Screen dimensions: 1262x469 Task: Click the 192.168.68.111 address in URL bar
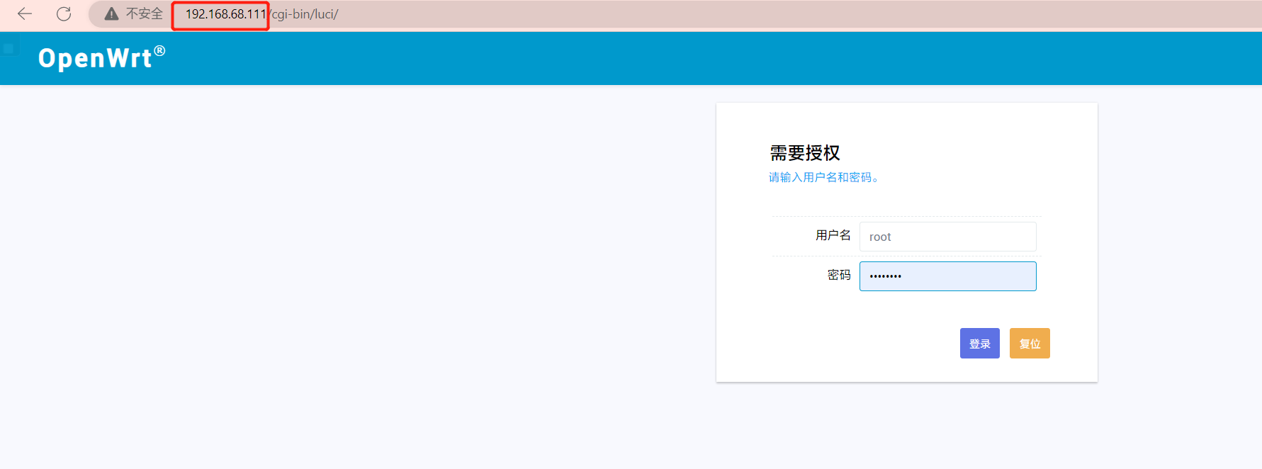[x=225, y=14]
